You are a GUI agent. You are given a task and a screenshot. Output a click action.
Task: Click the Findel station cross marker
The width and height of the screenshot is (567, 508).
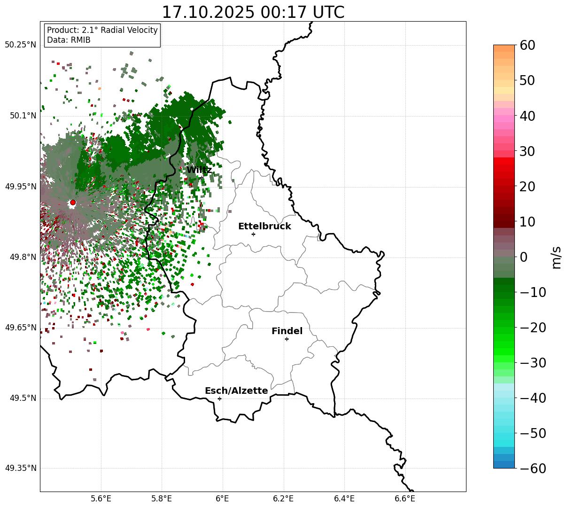click(287, 339)
